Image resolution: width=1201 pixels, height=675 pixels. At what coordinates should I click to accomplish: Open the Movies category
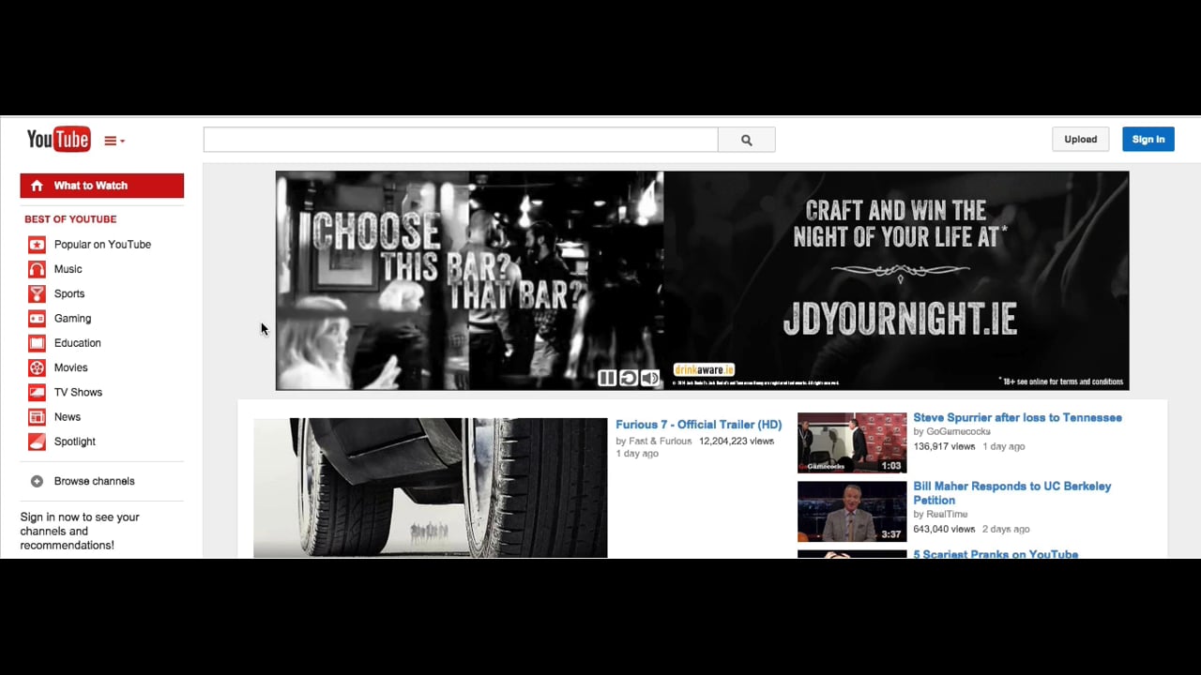70,367
